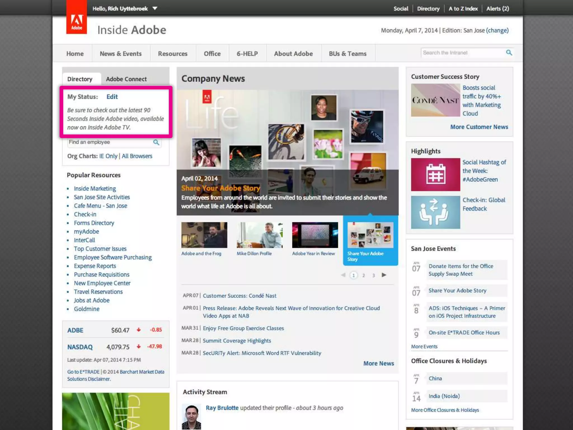Viewport: 573px width, 430px height.
Task: Click the ADBE stock ticker
Action: click(75, 330)
